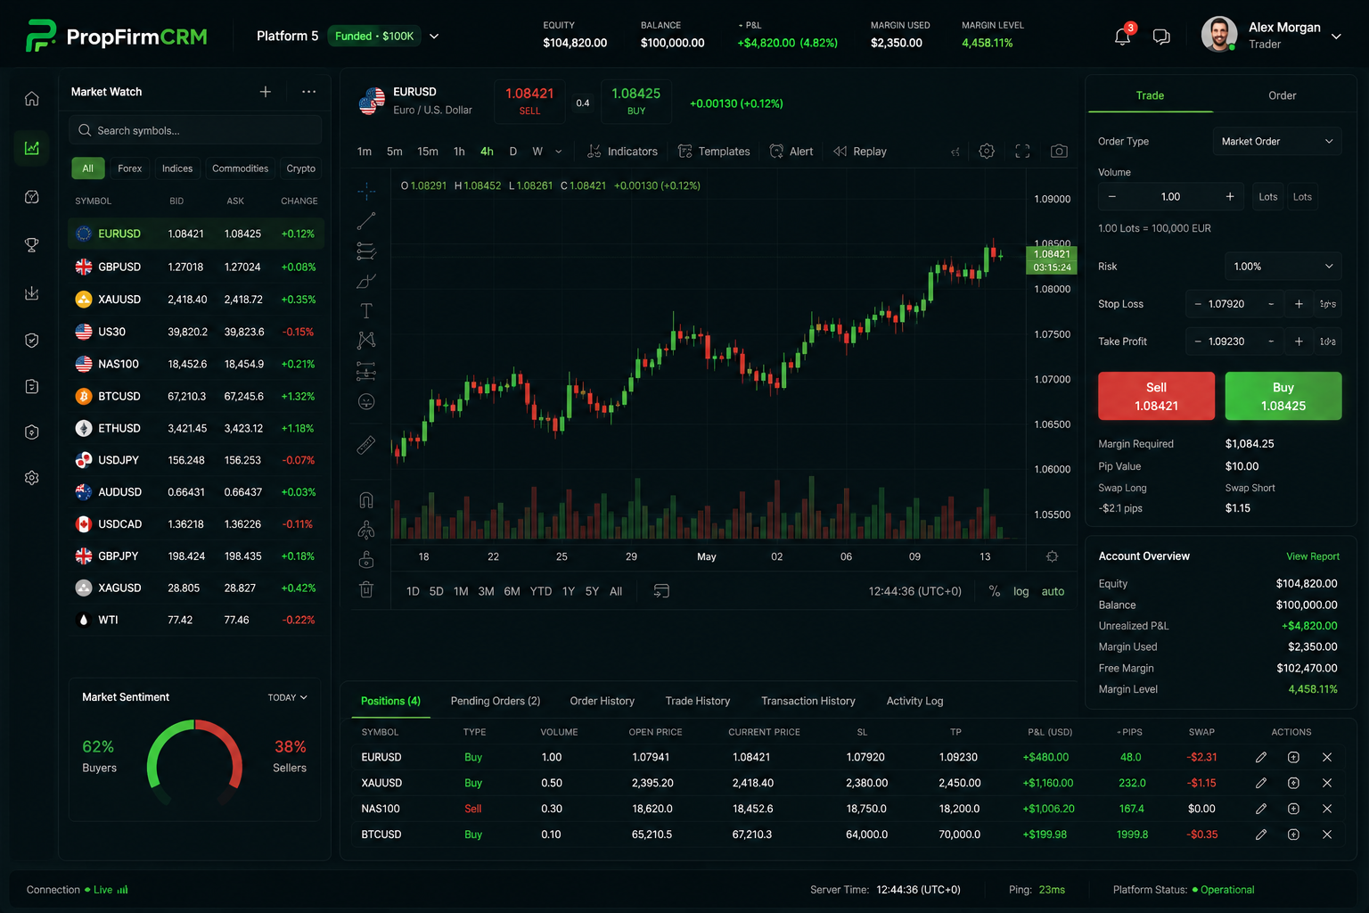Image resolution: width=1369 pixels, height=913 pixels.
Task: Open the Trade History tab
Action: click(x=697, y=701)
